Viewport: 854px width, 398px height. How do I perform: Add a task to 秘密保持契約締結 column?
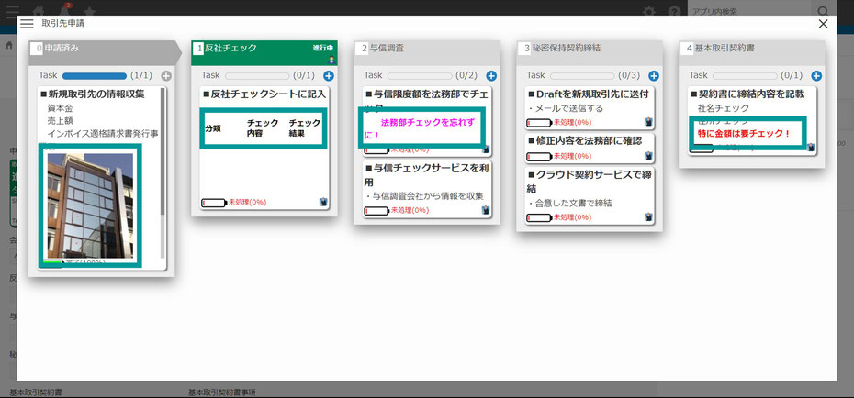653,76
